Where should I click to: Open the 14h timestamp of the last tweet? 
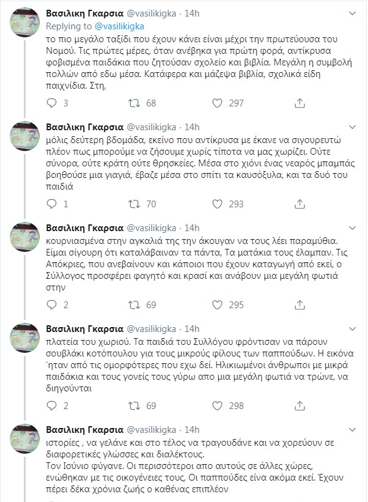coord(192,430)
